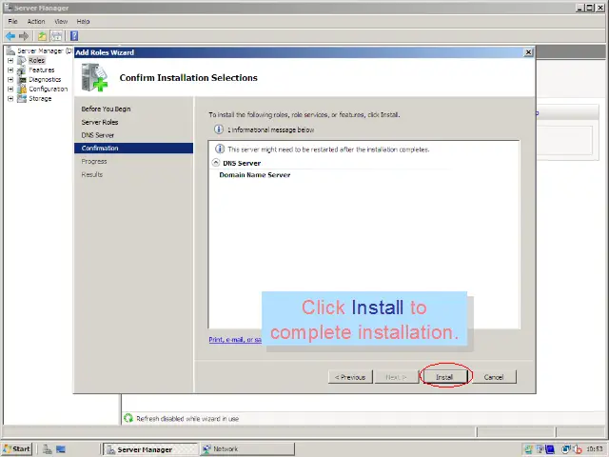609x457 pixels.
Task: Click the Forward arrow toolbar icon
Action: (x=24, y=36)
